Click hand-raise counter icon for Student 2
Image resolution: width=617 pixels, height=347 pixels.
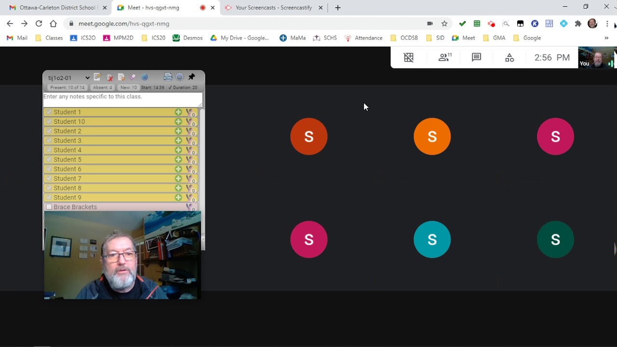(191, 132)
